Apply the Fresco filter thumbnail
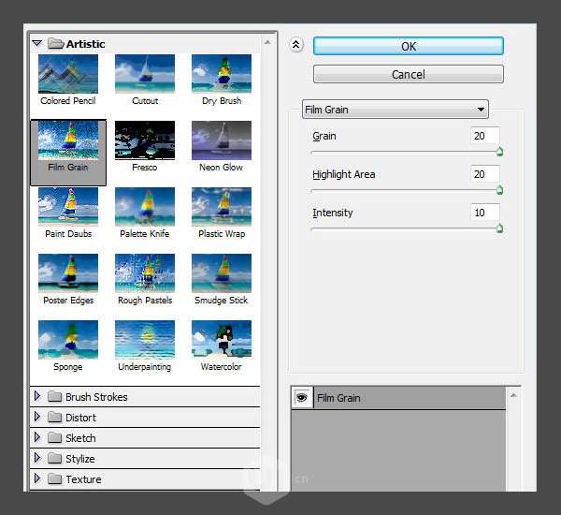 pyautogui.click(x=145, y=140)
